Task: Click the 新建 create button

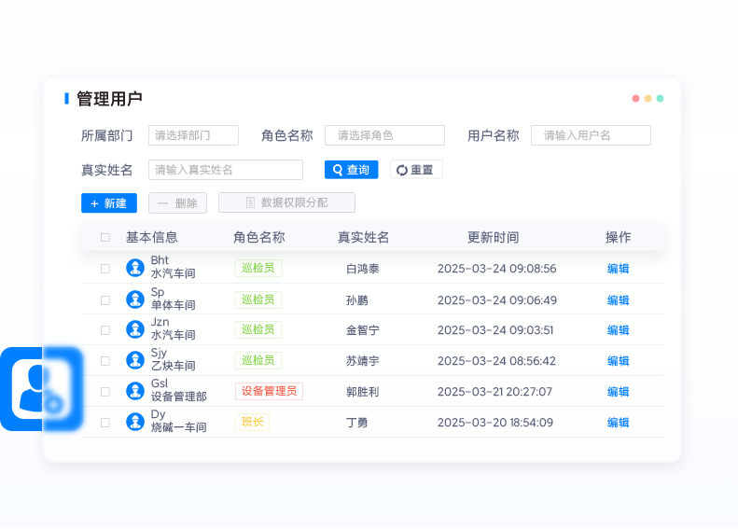Action: pos(109,203)
